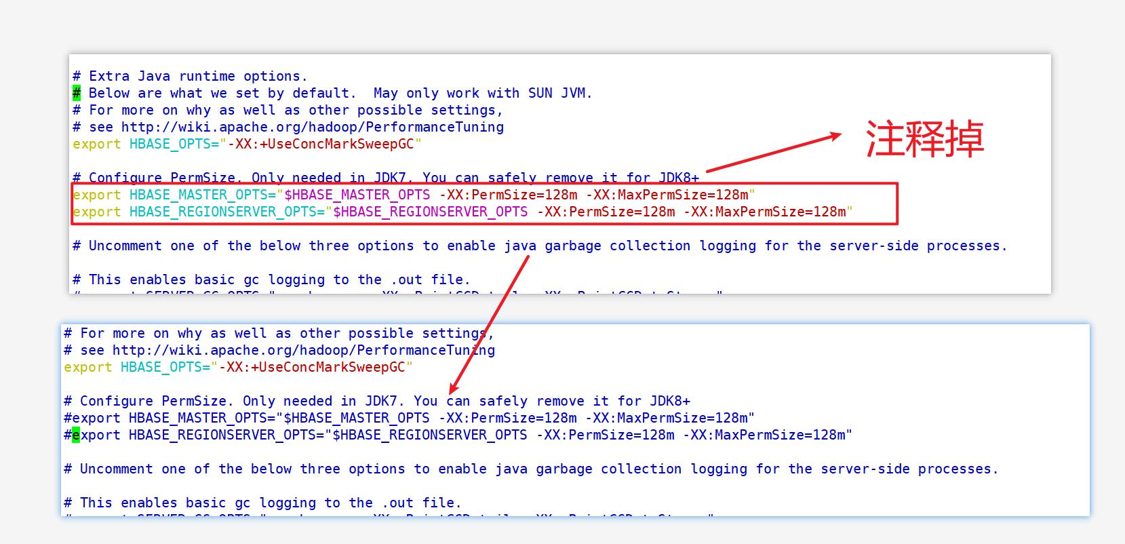Click "# This enables basic gc logging" line, upper snippet

(x=271, y=279)
